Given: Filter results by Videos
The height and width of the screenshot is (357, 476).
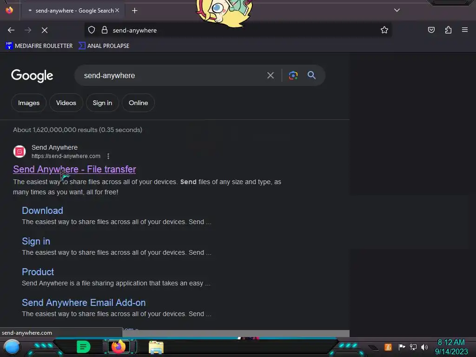Looking at the screenshot, I should click(x=66, y=103).
